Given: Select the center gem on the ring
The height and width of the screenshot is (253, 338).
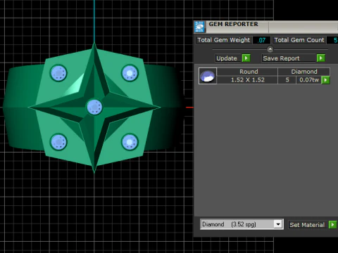Looking at the screenshot, I should coord(94,107).
